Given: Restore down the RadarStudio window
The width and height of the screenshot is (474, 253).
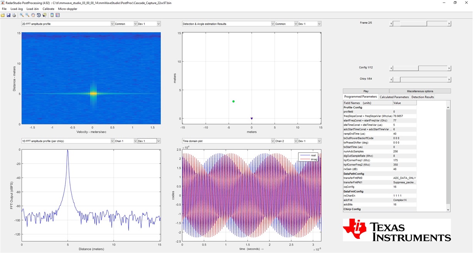Looking at the screenshot, I should (455, 3).
